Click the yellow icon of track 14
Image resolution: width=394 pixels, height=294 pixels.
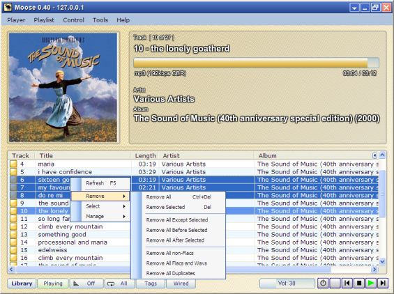click(x=13, y=242)
